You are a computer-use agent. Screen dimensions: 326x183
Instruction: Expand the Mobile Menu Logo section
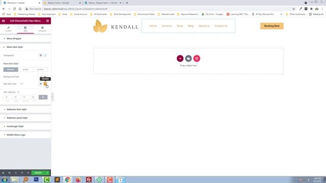[25, 135]
